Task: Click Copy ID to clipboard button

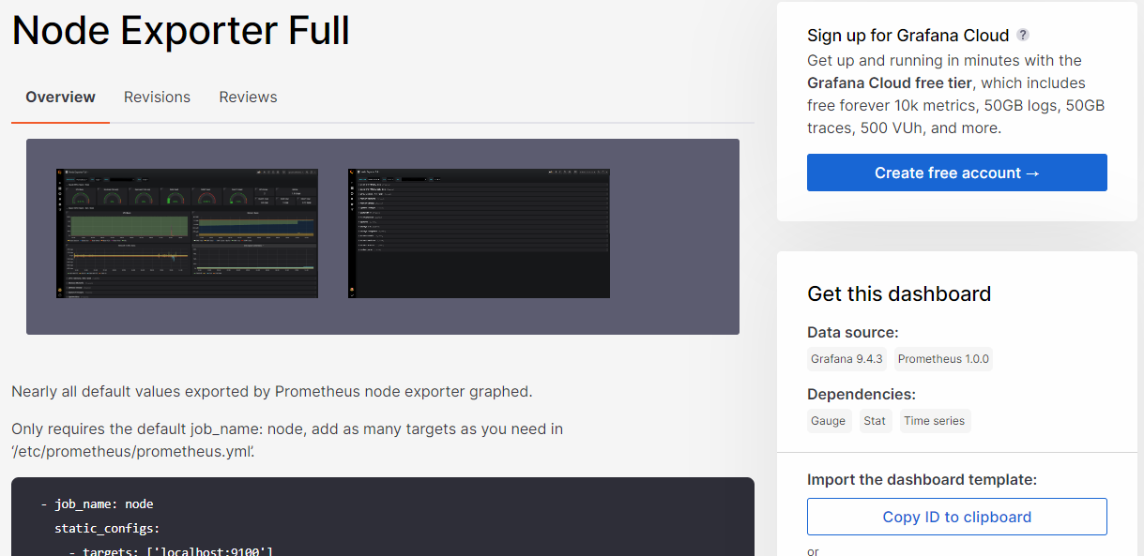Action: (956, 517)
